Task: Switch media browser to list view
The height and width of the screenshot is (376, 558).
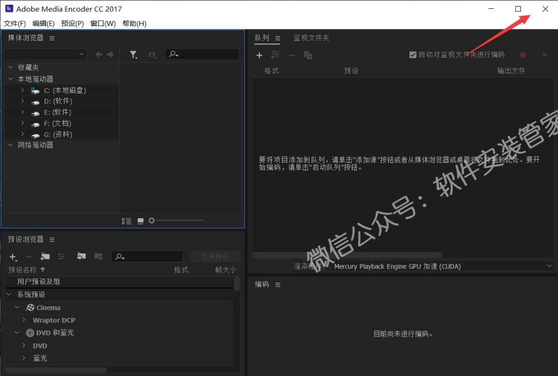Action: click(127, 221)
